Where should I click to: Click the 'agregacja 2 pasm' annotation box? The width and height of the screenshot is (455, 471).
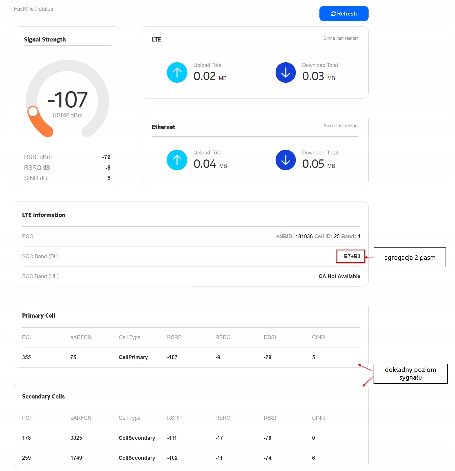point(410,257)
